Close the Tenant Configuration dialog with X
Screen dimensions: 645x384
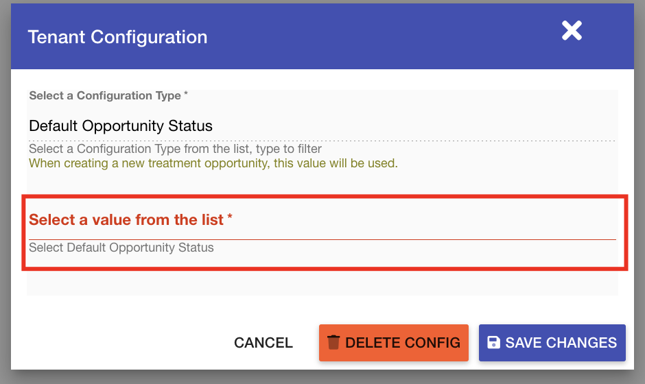tap(572, 31)
